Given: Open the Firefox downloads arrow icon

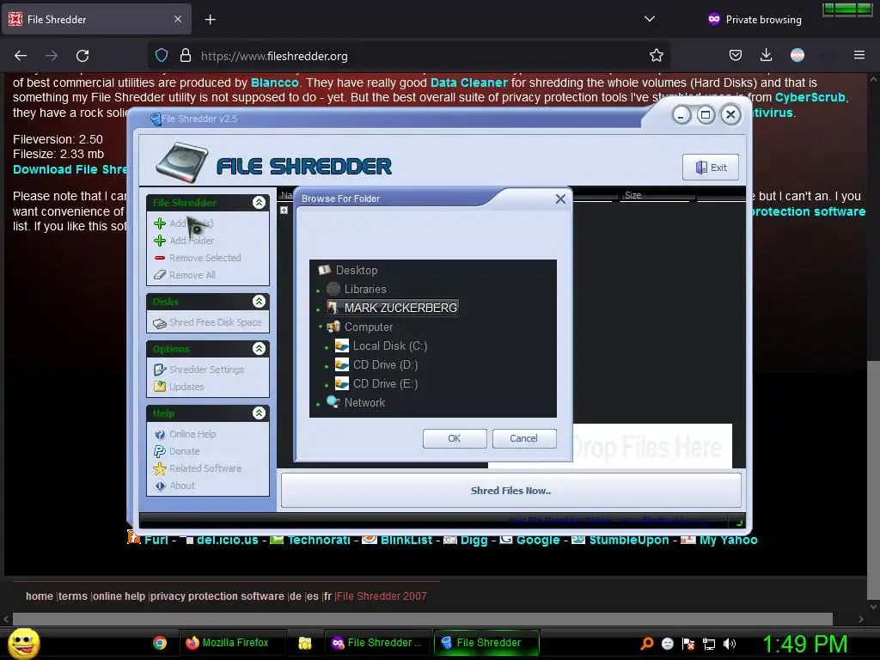Looking at the screenshot, I should click(766, 55).
